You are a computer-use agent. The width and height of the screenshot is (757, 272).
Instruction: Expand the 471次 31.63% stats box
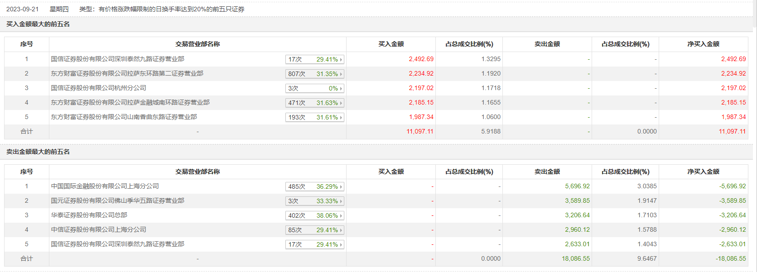tap(315, 103)
